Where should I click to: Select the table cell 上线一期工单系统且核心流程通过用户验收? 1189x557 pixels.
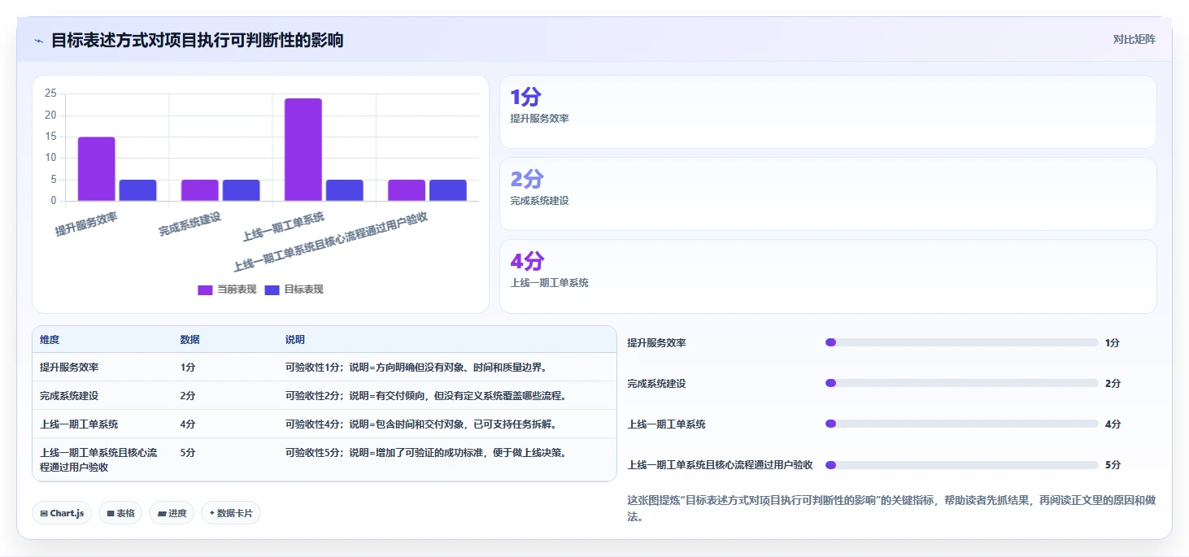click(98, 459)
